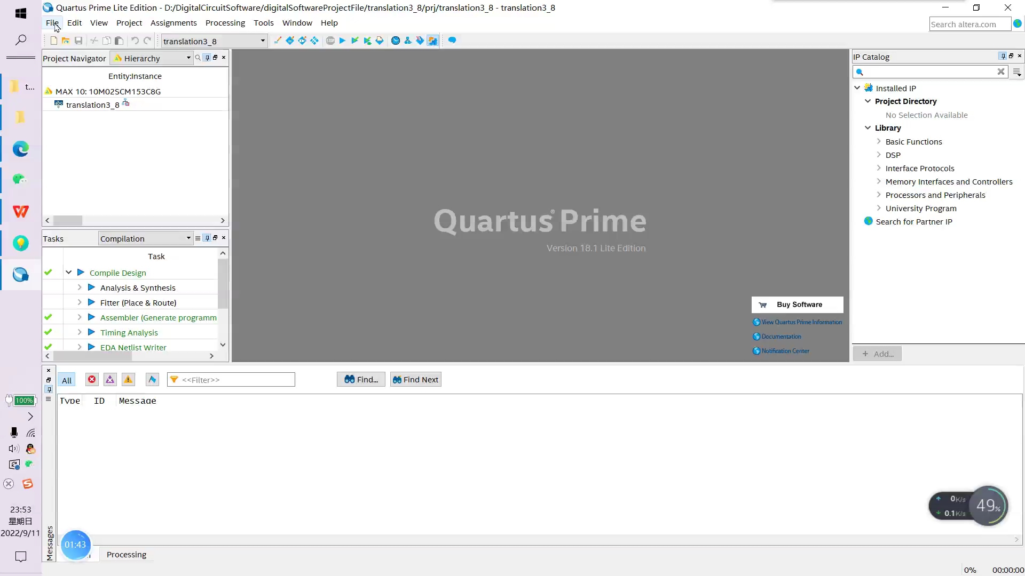The image size is (1025, 576).
Task: Open the translation3_8 revision dropdown
Action: pos(214,41)
